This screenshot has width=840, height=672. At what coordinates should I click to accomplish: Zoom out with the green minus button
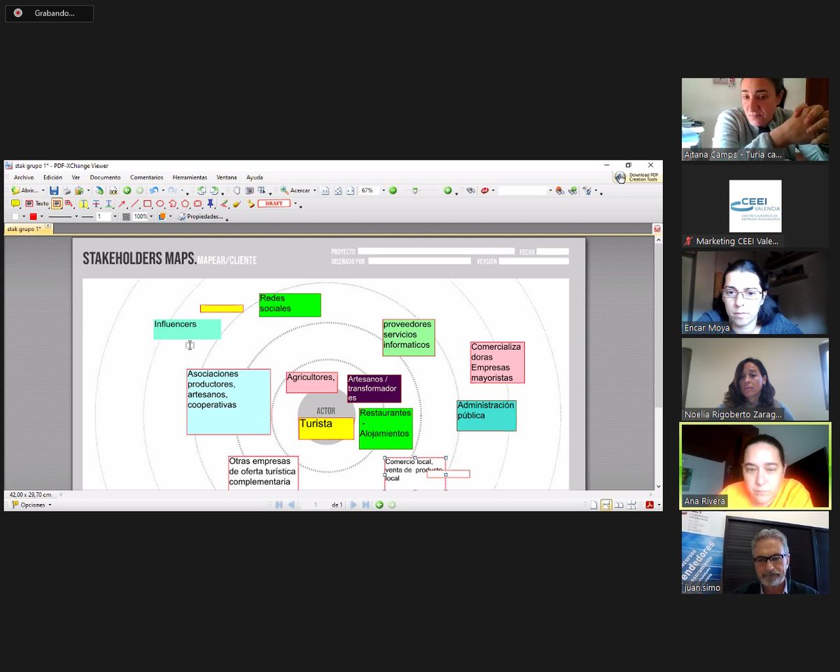coord(393,190)
